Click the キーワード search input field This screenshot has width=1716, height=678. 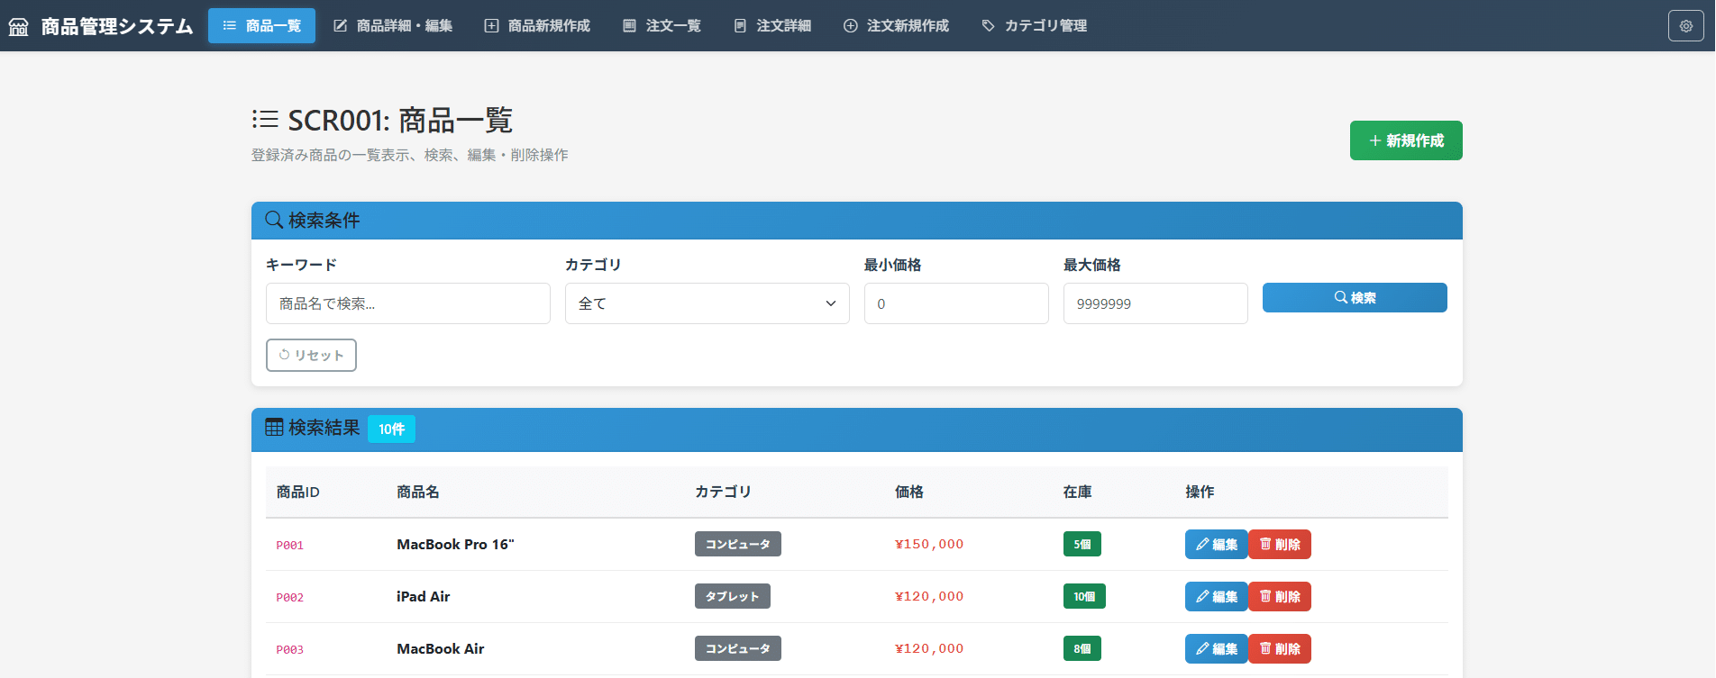click(407, 304)
